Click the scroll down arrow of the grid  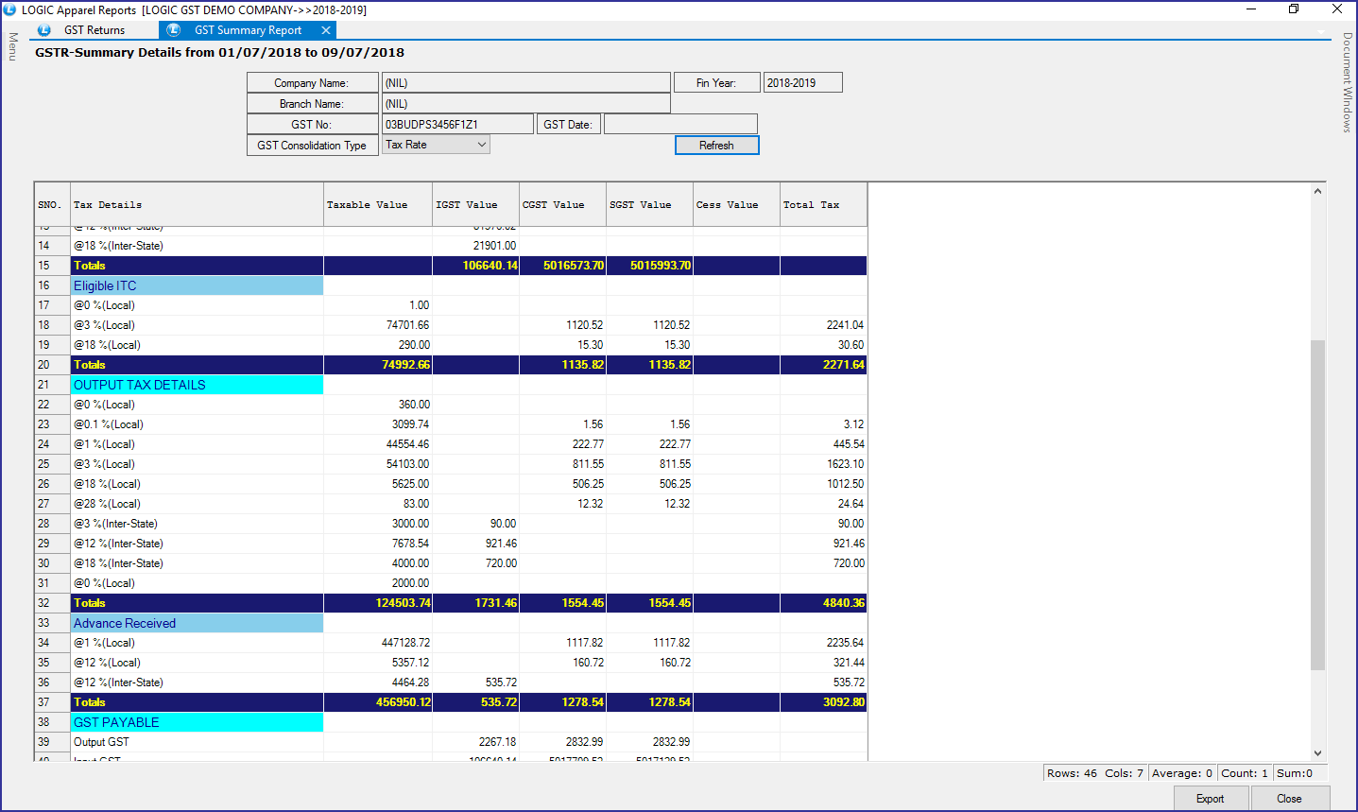(1317, 752)
